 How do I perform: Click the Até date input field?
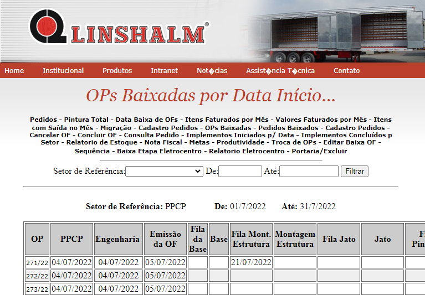(x=309, y=172)
